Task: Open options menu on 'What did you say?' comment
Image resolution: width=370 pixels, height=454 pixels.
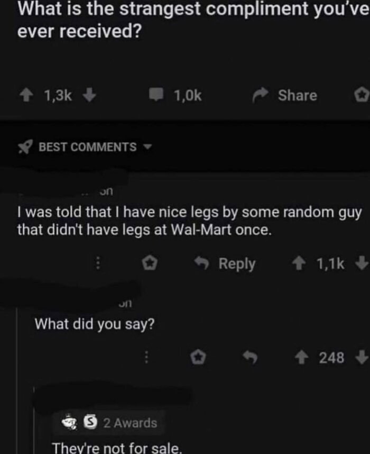Action: tap(146, 357)
